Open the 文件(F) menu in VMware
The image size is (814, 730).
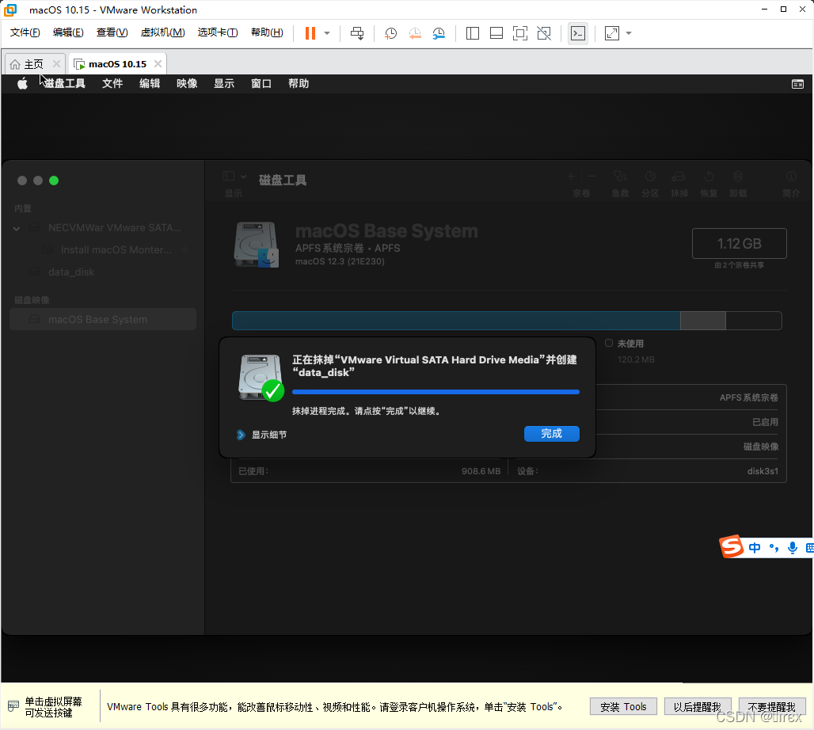coord(25,32)
